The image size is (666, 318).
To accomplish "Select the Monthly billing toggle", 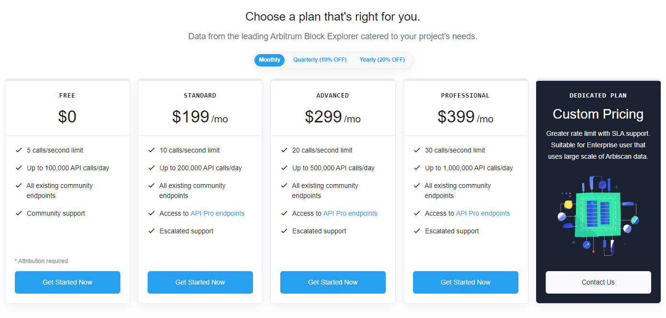I will tap(269, 60).
